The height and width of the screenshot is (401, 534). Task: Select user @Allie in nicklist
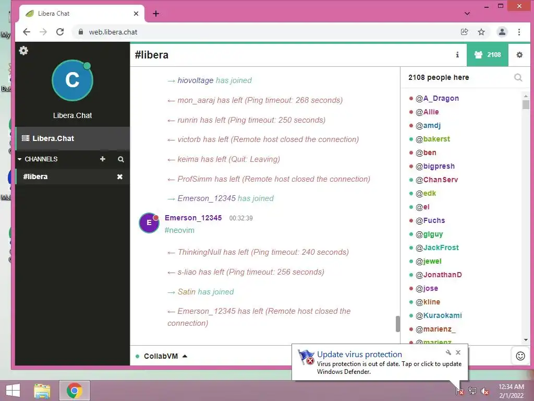[427, 112]
